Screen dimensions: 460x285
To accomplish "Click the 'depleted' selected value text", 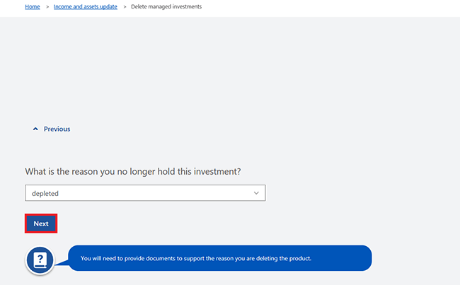I will point(45,192).
